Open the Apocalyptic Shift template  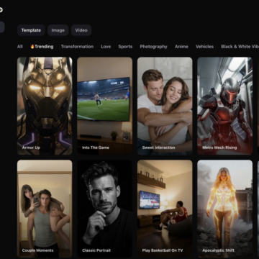[x=224, y=209]
